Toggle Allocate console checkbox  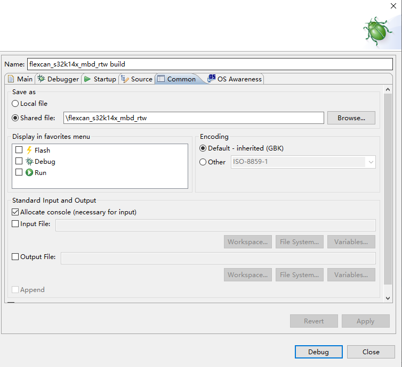pos(15,212)
